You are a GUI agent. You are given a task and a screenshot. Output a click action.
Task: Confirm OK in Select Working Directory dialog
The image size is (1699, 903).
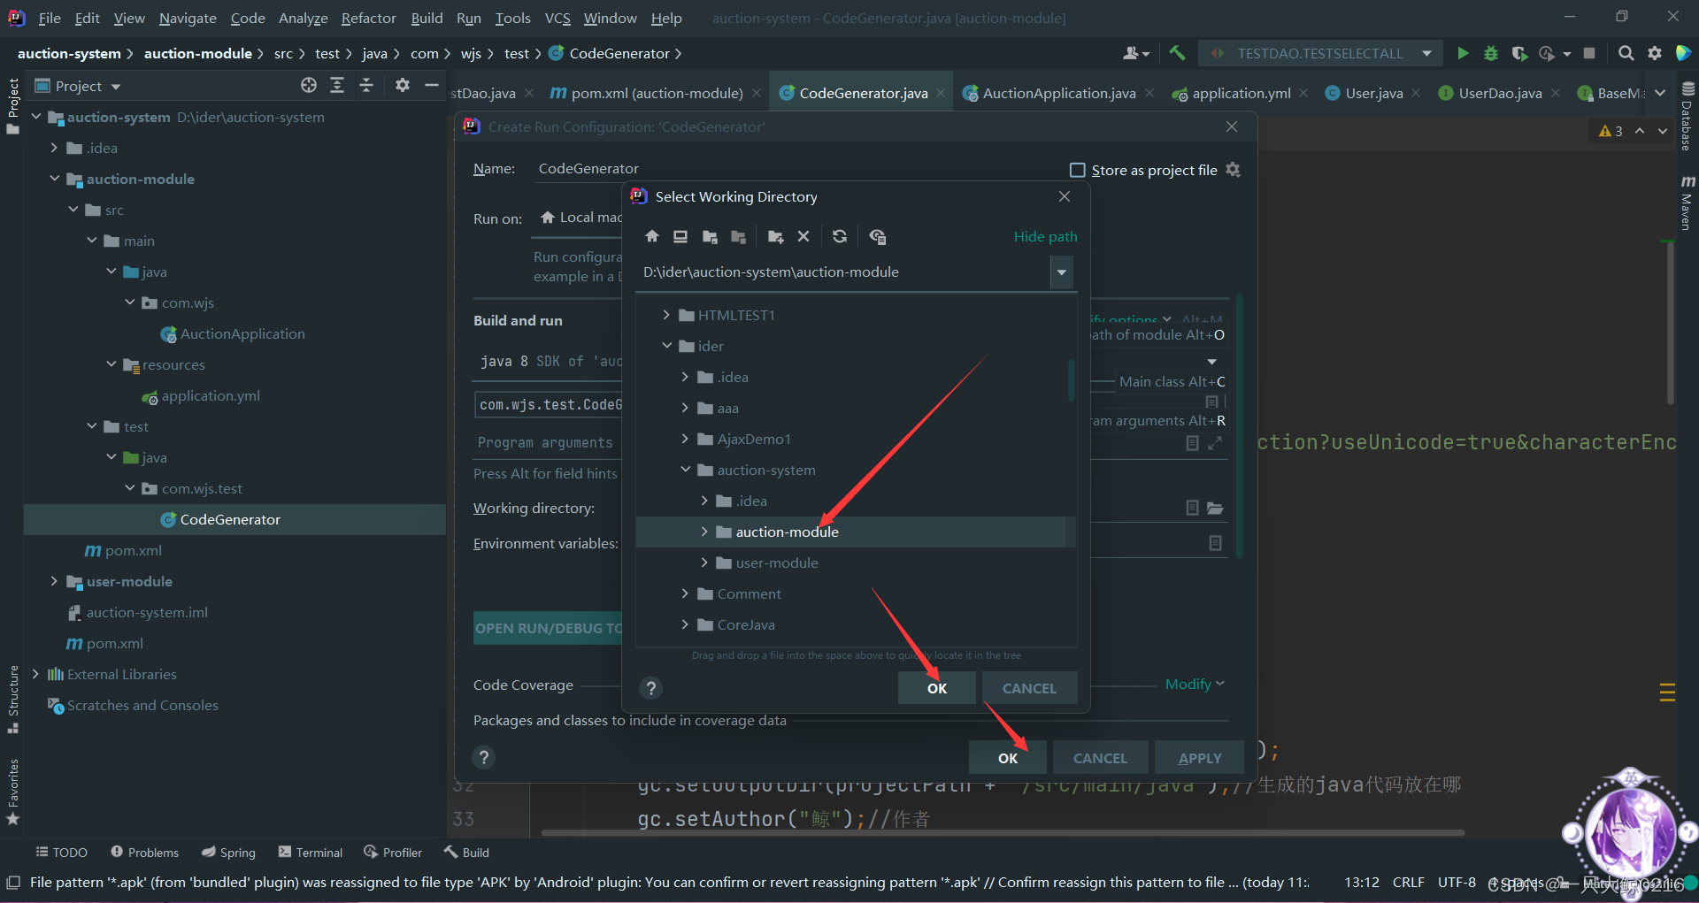(937, 688)
